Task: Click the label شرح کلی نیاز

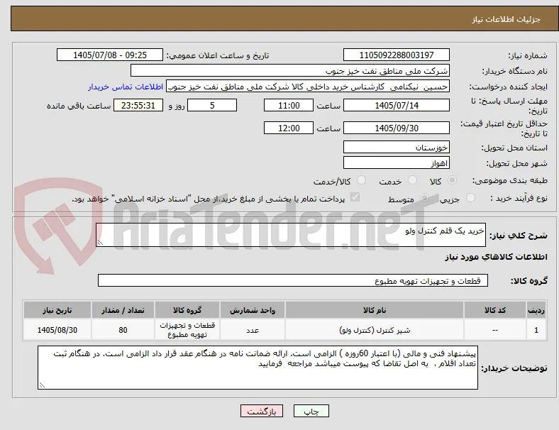Action: [x=519, y=236]
